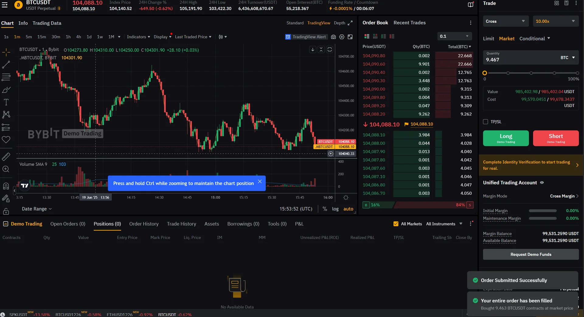
Task: Click the red Short button
Action: 556,138
